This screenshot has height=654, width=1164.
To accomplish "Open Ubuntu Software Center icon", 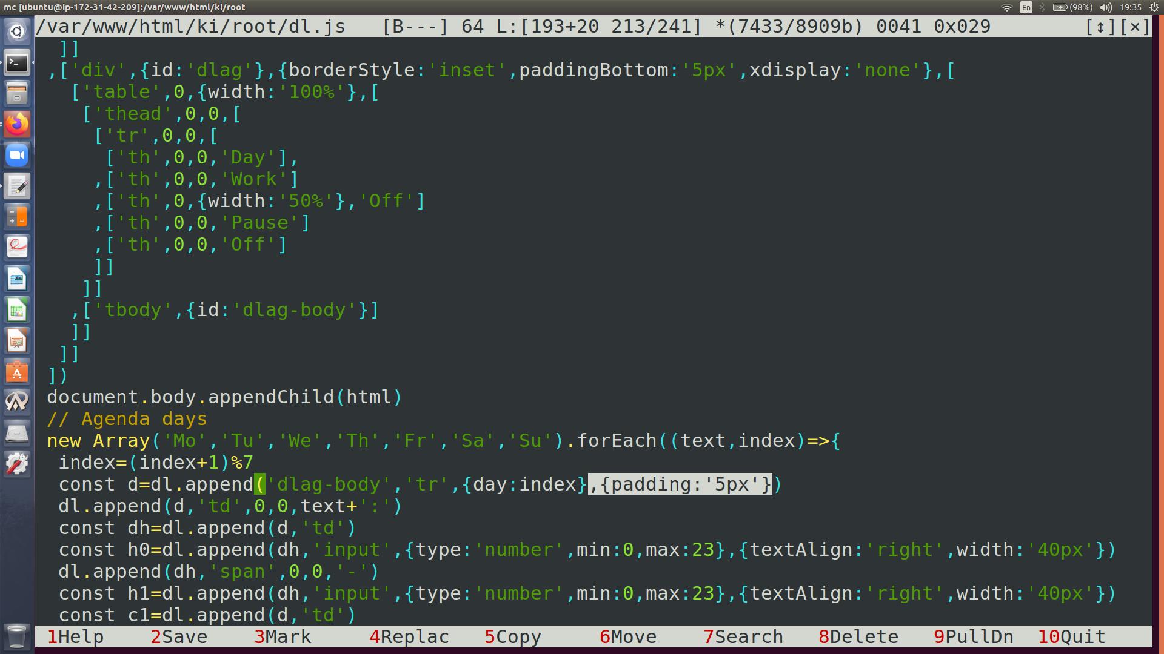I will [17, 372].
